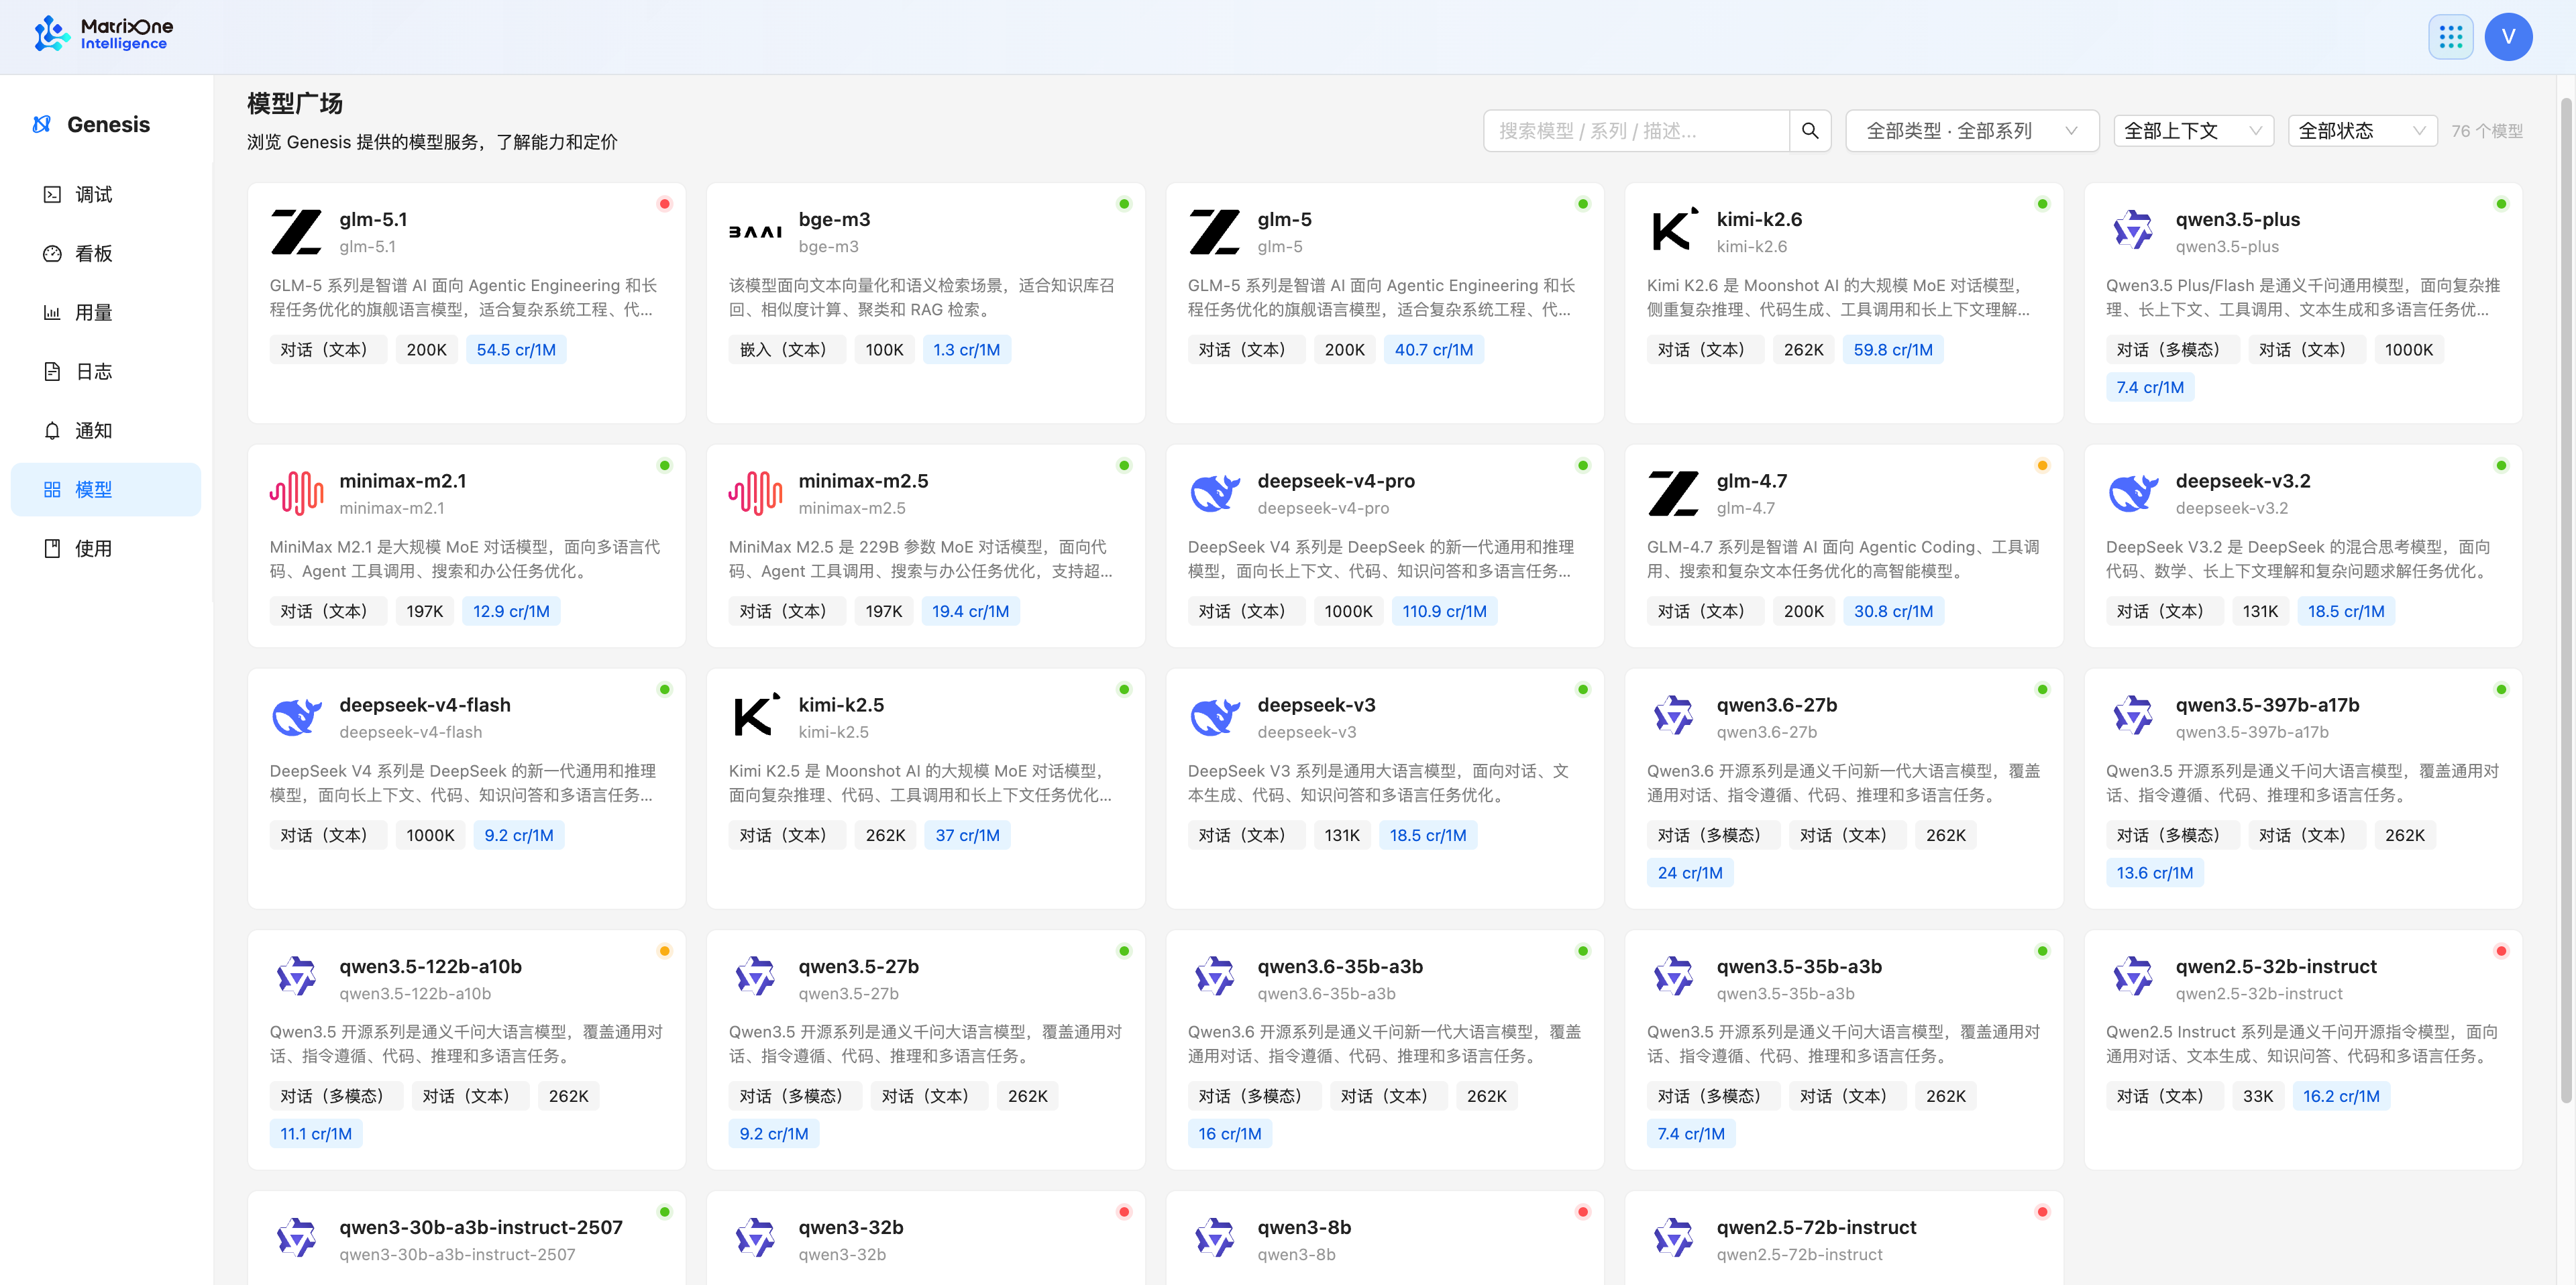Click the 37 cr/1M price on kimi-k2.5
Viewport: 2576px width, 1285px height.
coord(967,835)
